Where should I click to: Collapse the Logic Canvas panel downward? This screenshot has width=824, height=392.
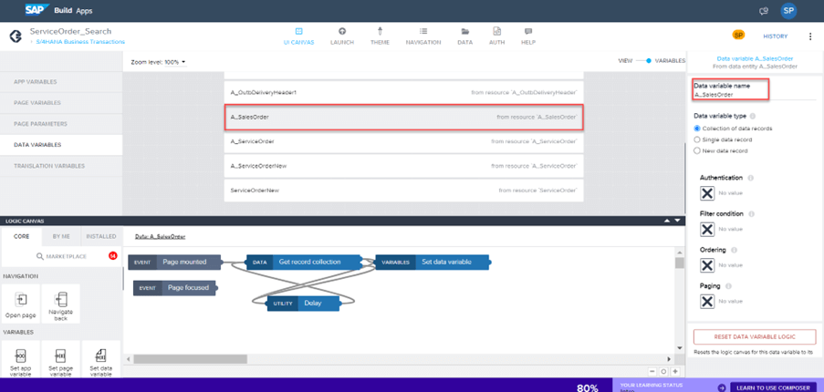677,221
